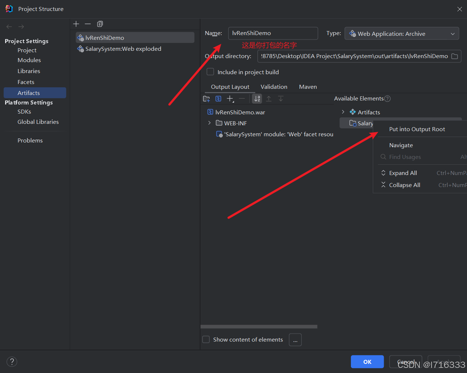Image resolution: width=467 pixels, height=373 pixels.
Task: Click the lvRenShiDemo.war archive icon
Action: 210,112
